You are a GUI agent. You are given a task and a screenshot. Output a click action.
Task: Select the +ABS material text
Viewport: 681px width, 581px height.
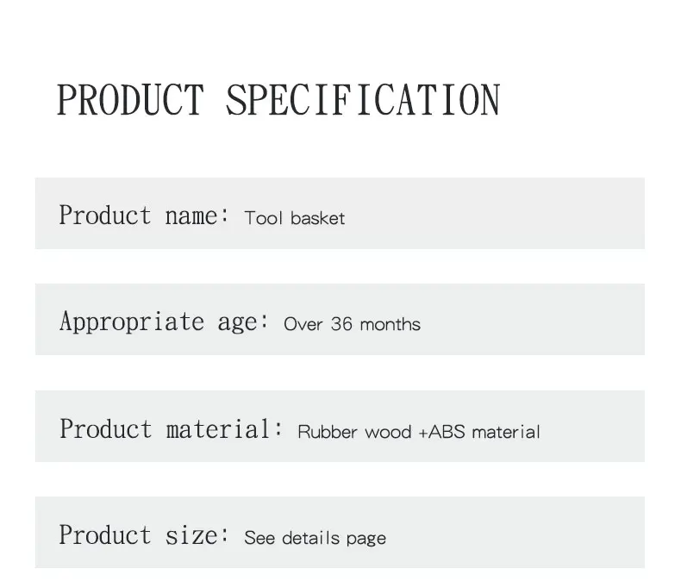click(x=479, y=432)
